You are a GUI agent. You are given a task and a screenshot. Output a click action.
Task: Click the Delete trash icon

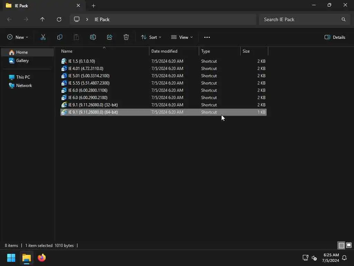click(126, 37)
